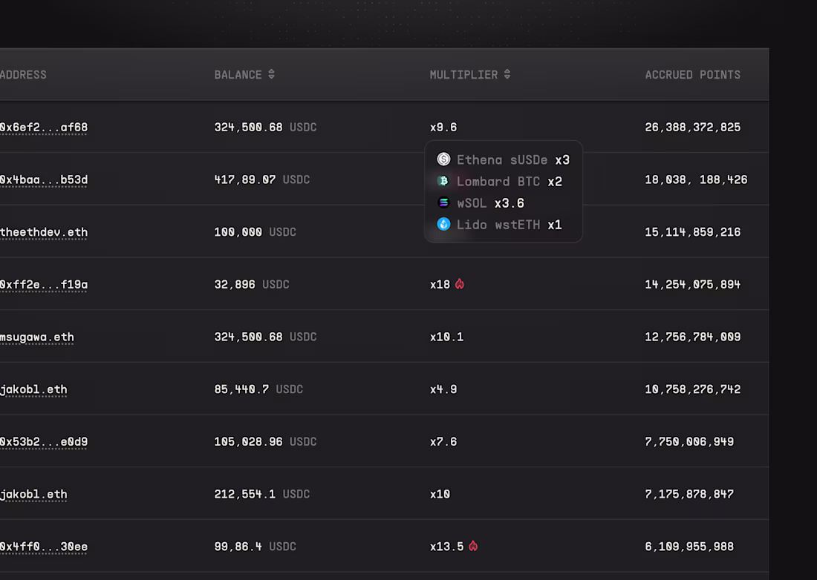The width and height of the screenshot is (817, 580).
Task: Open address 0x4ff0...30ee
Action: [44, 547]
